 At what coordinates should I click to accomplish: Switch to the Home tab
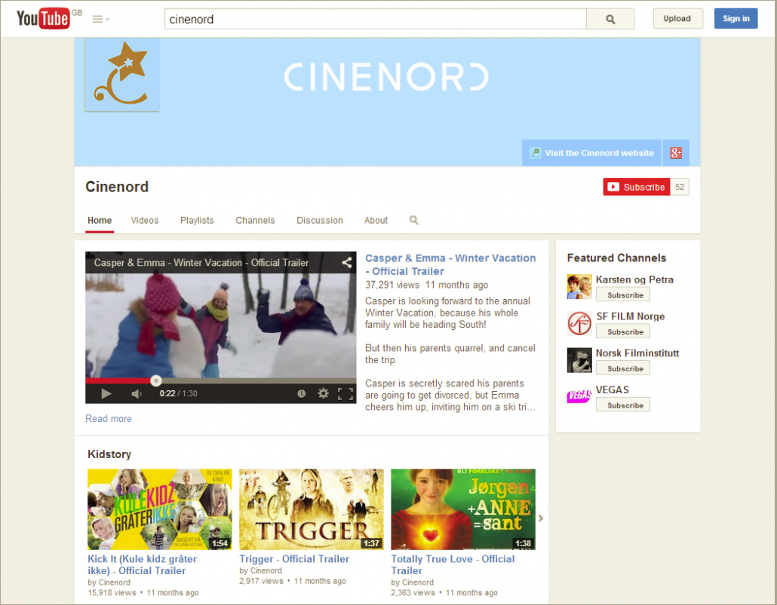[100, 221]
